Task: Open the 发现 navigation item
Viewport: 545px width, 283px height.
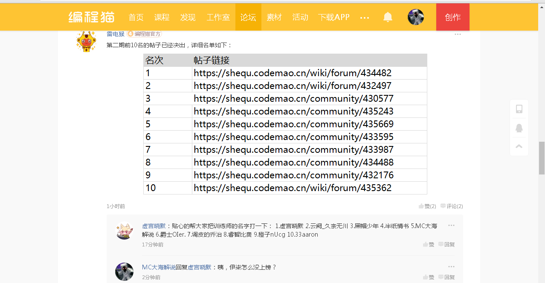Action: tap(188, 17)
